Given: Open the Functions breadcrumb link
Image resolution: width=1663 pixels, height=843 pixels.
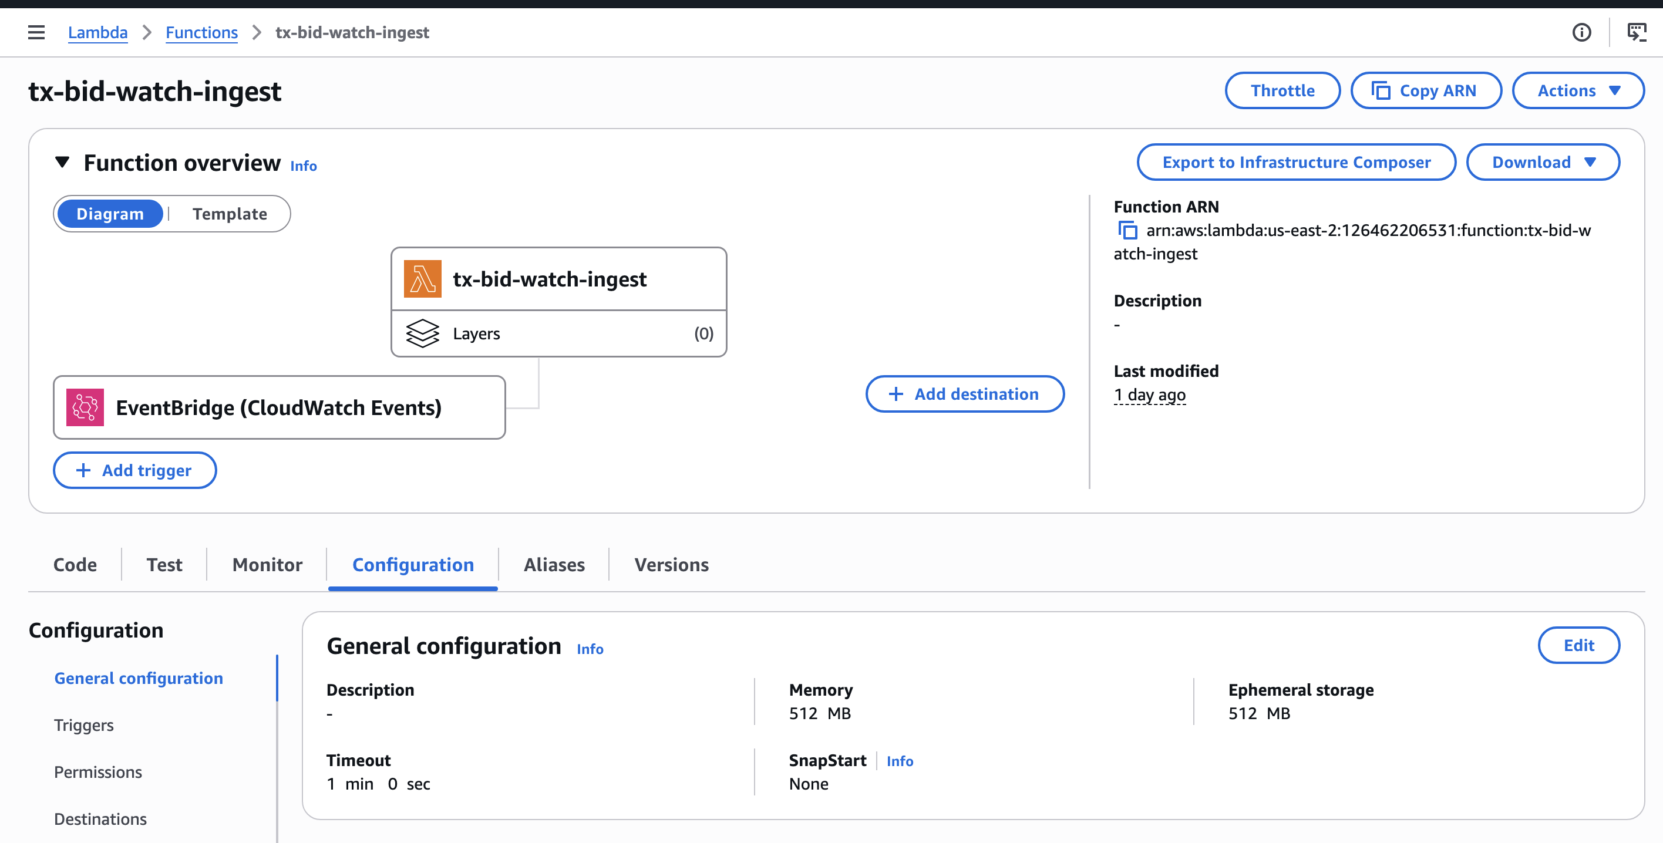Looking at the screenshot, I should pos(201,32).
